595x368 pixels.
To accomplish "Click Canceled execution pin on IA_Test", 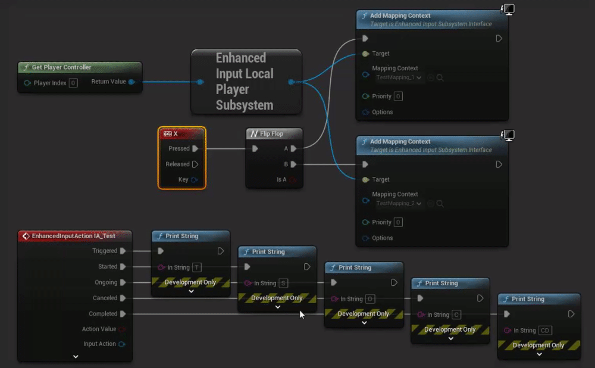I will 123,298.
